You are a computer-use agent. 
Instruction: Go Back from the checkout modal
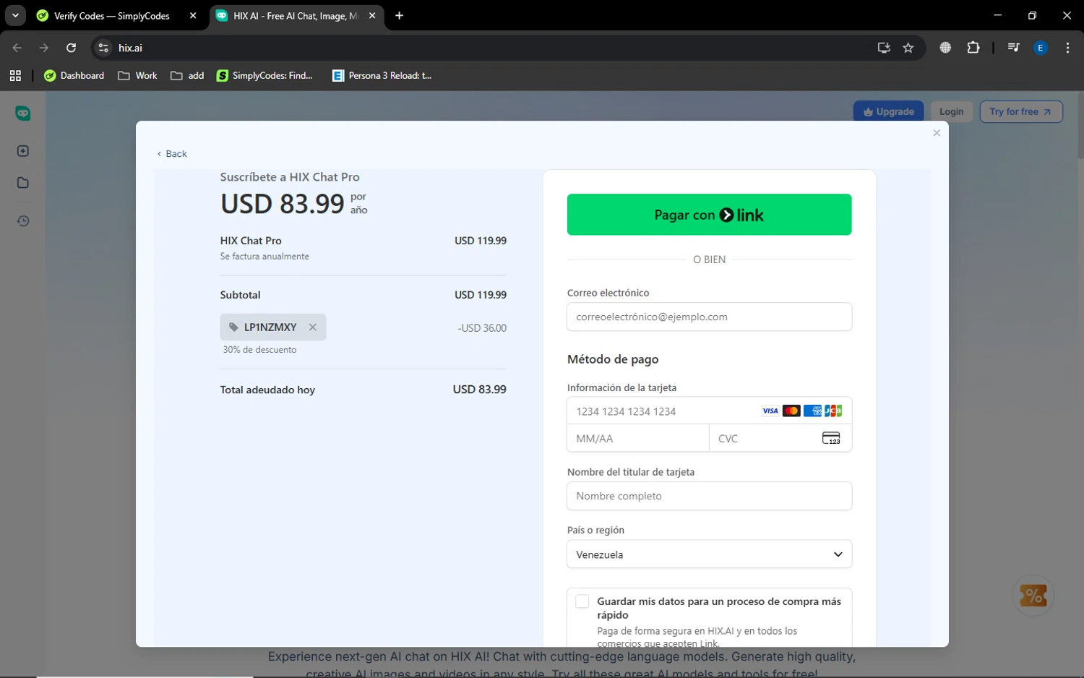(x=172, y=154)
